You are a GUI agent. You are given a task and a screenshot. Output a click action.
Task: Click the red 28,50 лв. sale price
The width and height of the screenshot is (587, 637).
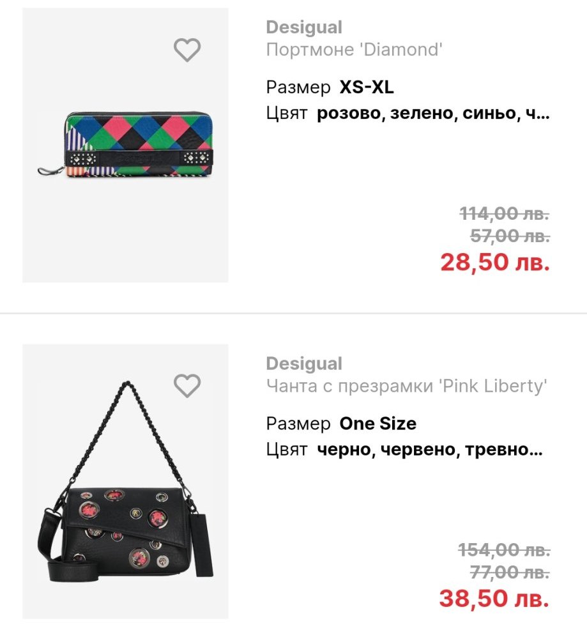[494, 262]
